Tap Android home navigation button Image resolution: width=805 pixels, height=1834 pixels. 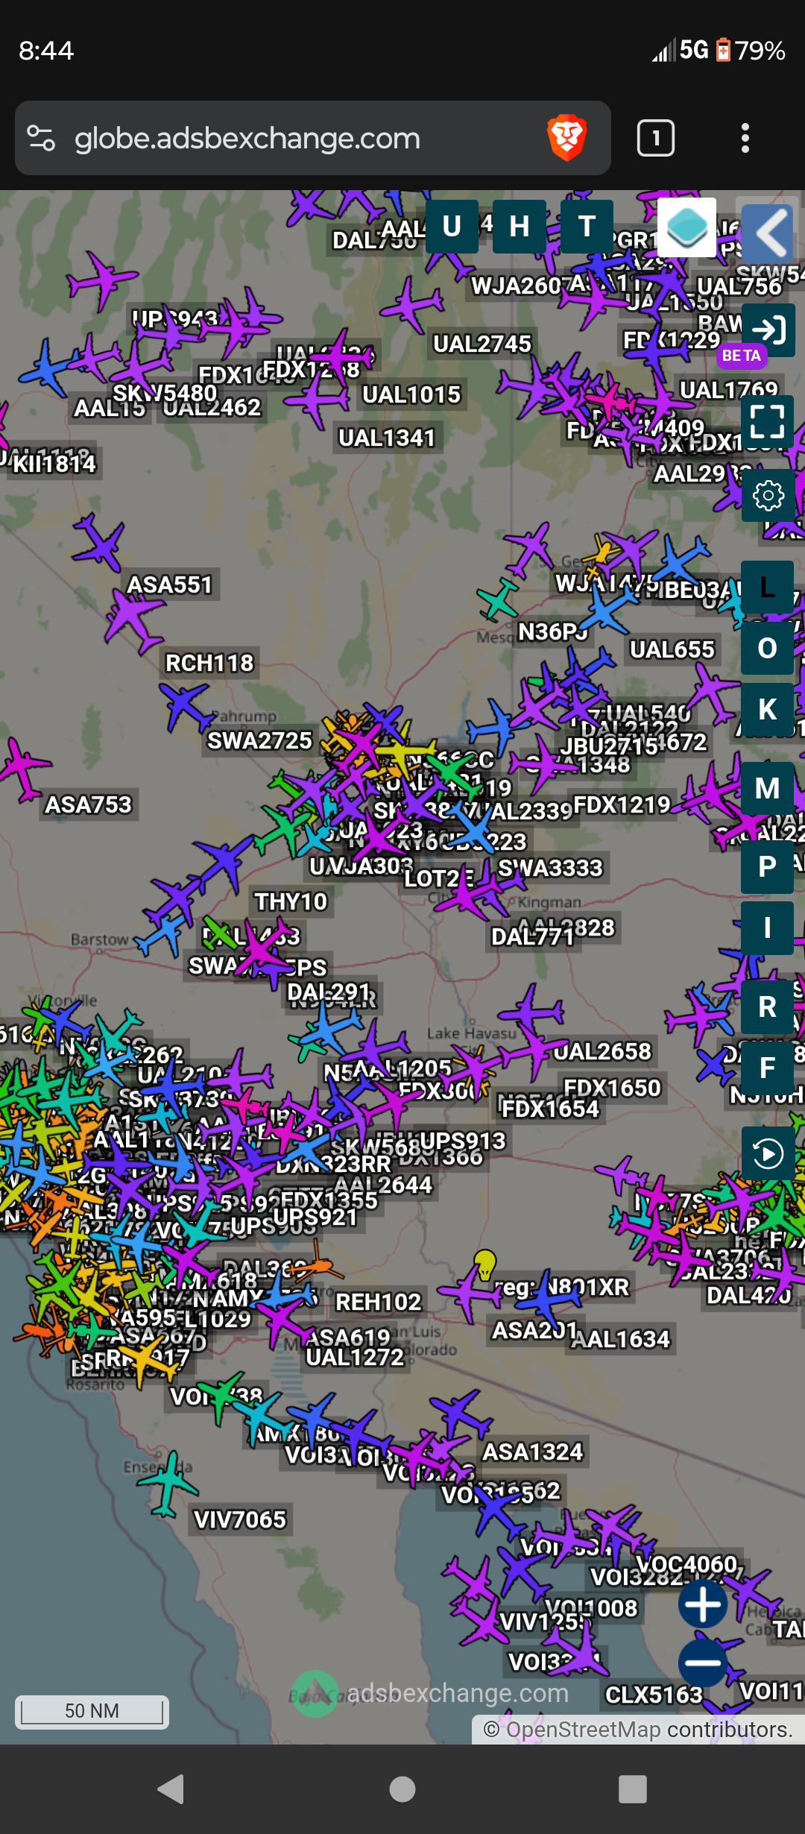[402, 1789]
